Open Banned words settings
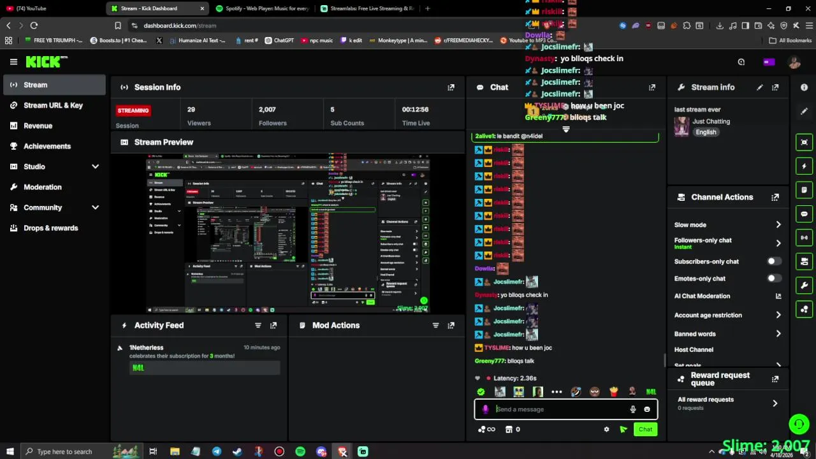The width and height of the screenshot is (816, 459). tap(727, 334)
